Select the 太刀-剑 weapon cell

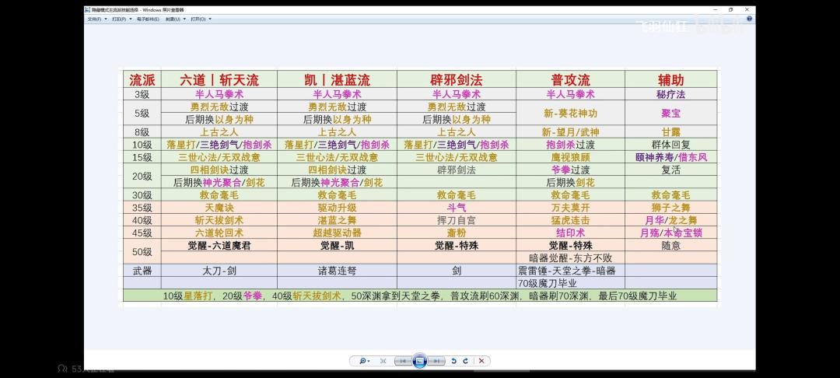tap(219, 271)
